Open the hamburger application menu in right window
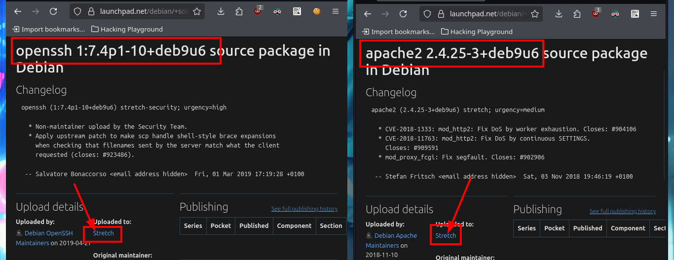 pos(654,14)
